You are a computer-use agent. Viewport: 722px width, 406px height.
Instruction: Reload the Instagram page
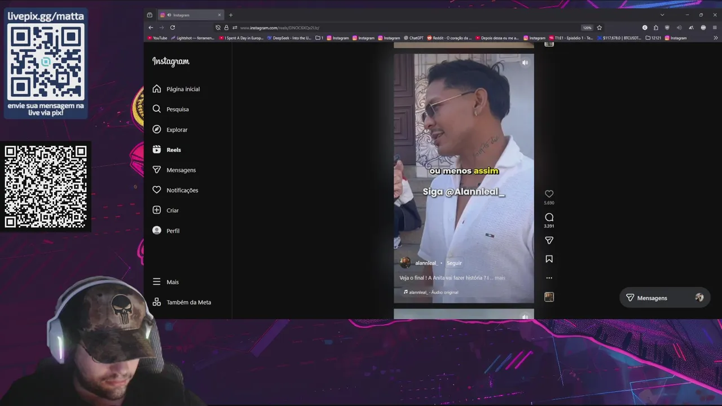tap(173, 28)
